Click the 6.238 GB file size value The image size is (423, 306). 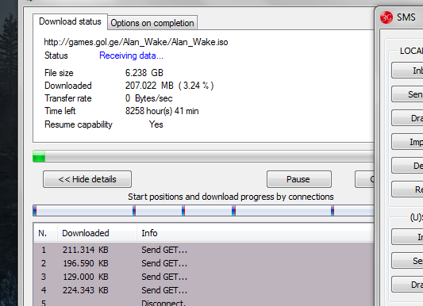point(144,73)
